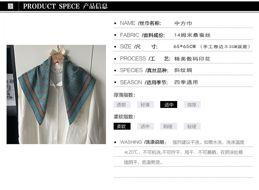Viewport: 259px width, 190px height.
Task: Click the FABRIC value 14姆米桑蚕丝
Action: pos(192,35)
